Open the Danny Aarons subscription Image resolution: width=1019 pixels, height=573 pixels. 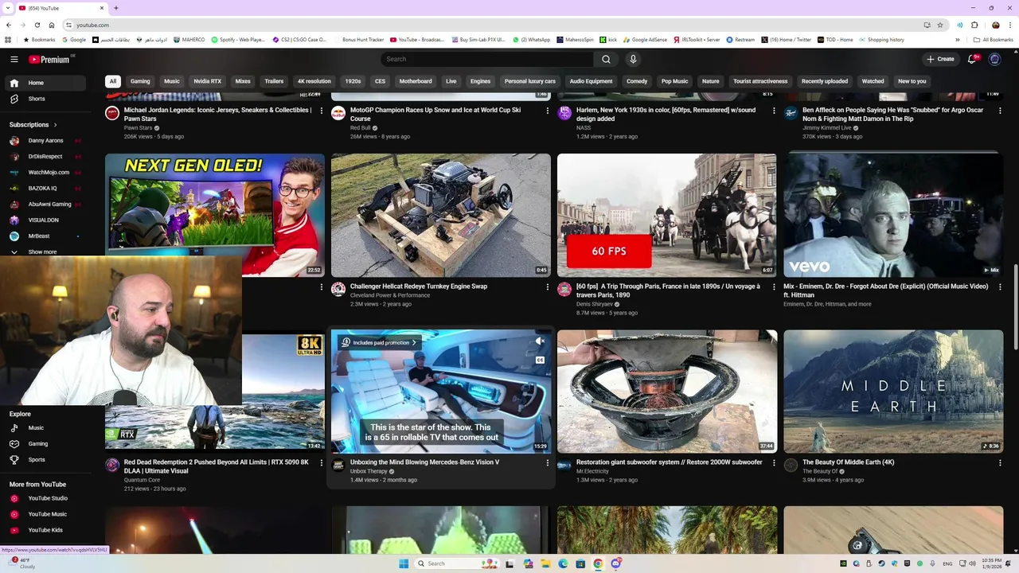tap(44, 141)
